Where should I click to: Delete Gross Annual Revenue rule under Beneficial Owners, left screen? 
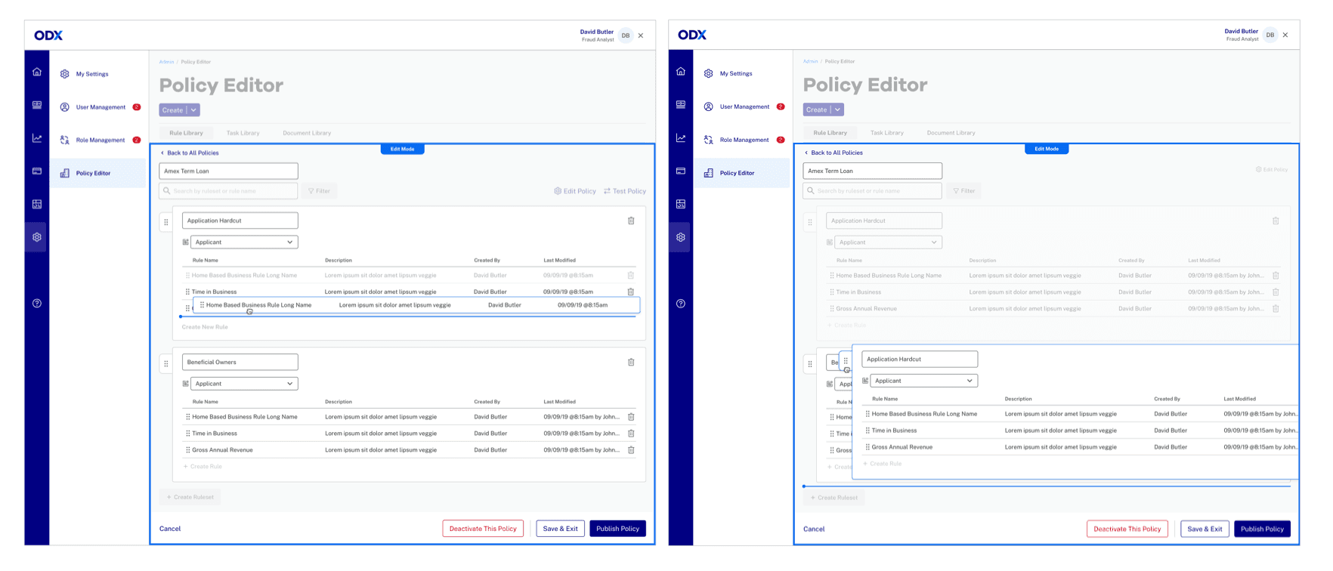[631, 450]
